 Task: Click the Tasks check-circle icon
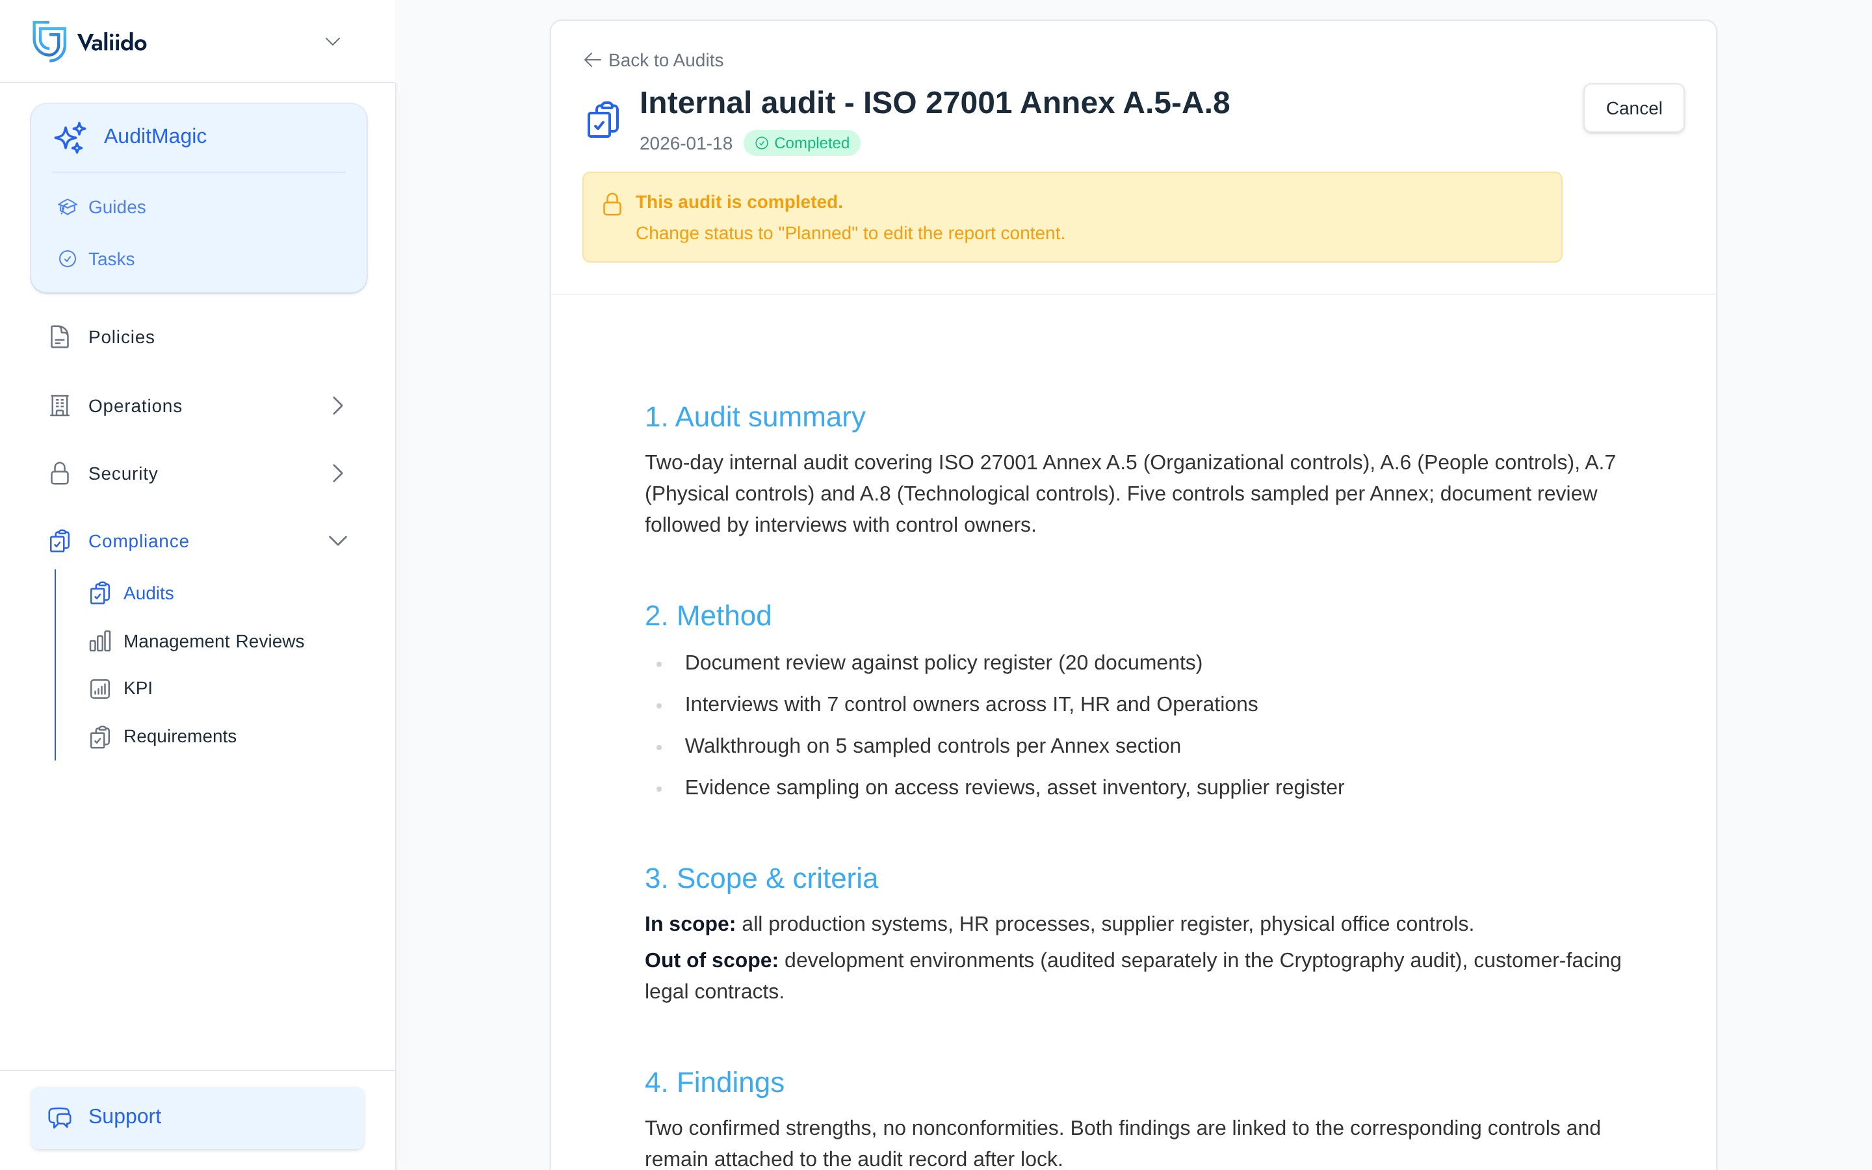(x=68, y=259)
